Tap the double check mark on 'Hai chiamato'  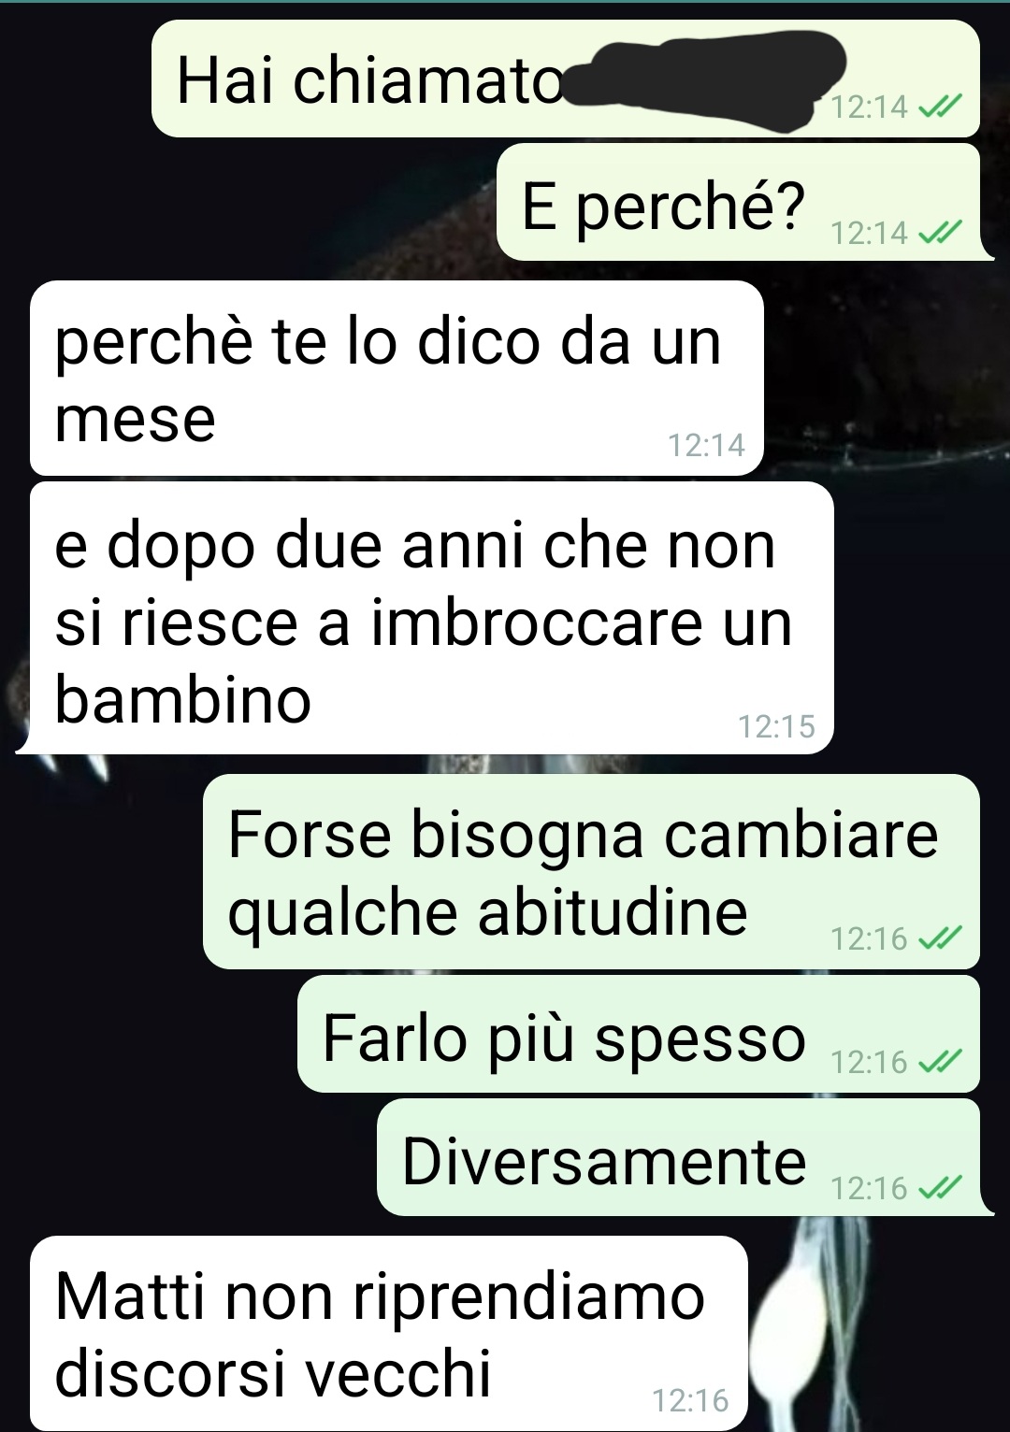[939, 107]
